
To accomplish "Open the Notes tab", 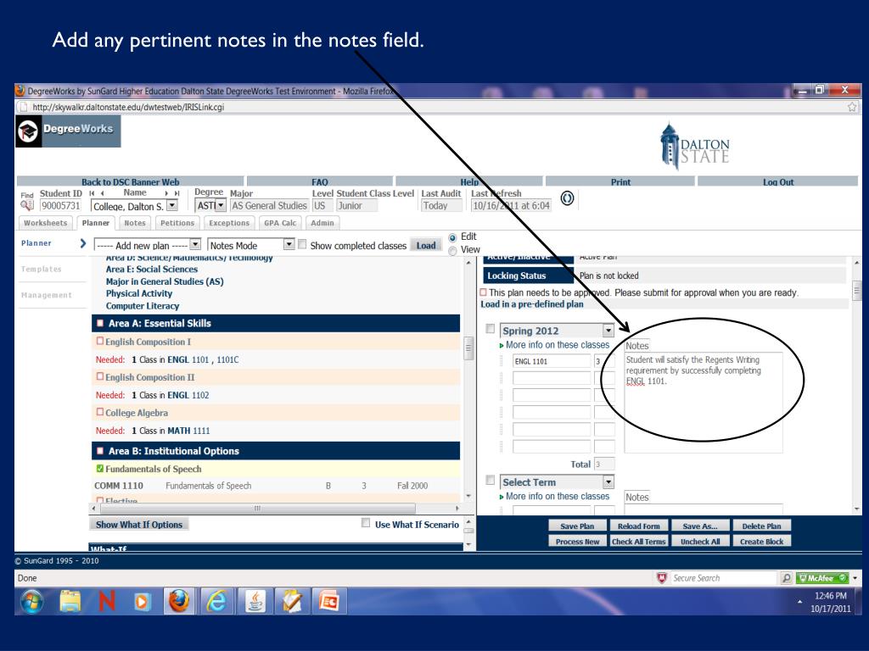I will coord(135,223).
